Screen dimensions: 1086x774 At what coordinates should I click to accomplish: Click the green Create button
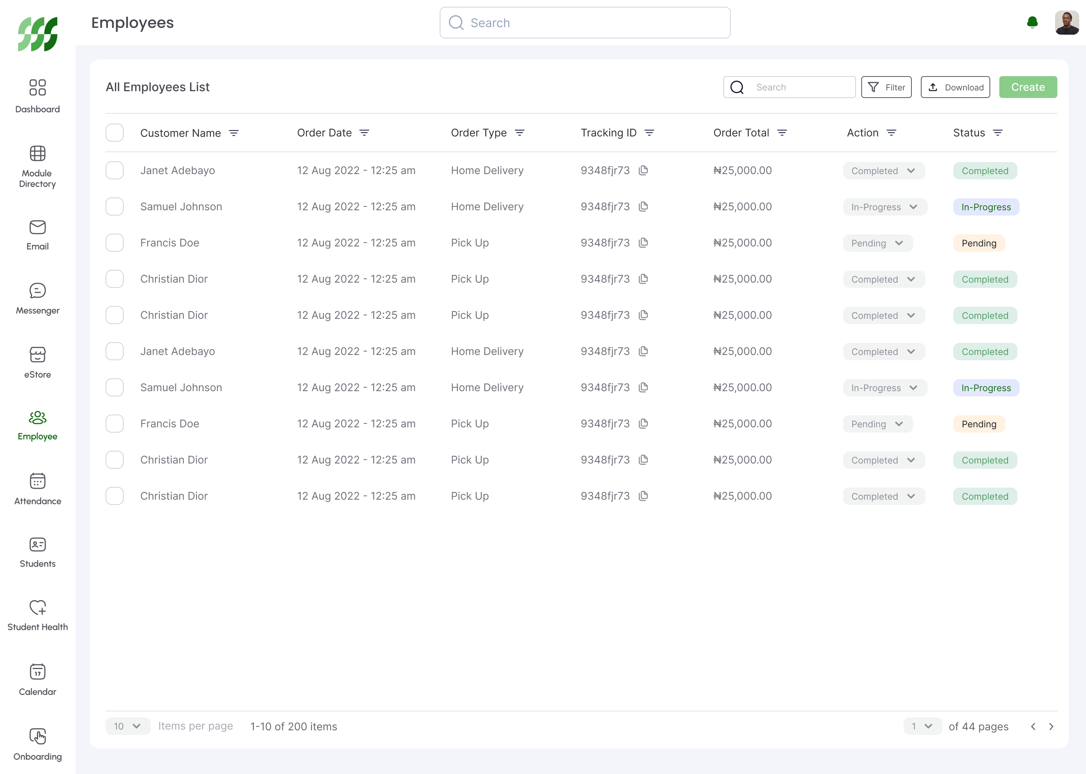click(x=1028, y=87)
